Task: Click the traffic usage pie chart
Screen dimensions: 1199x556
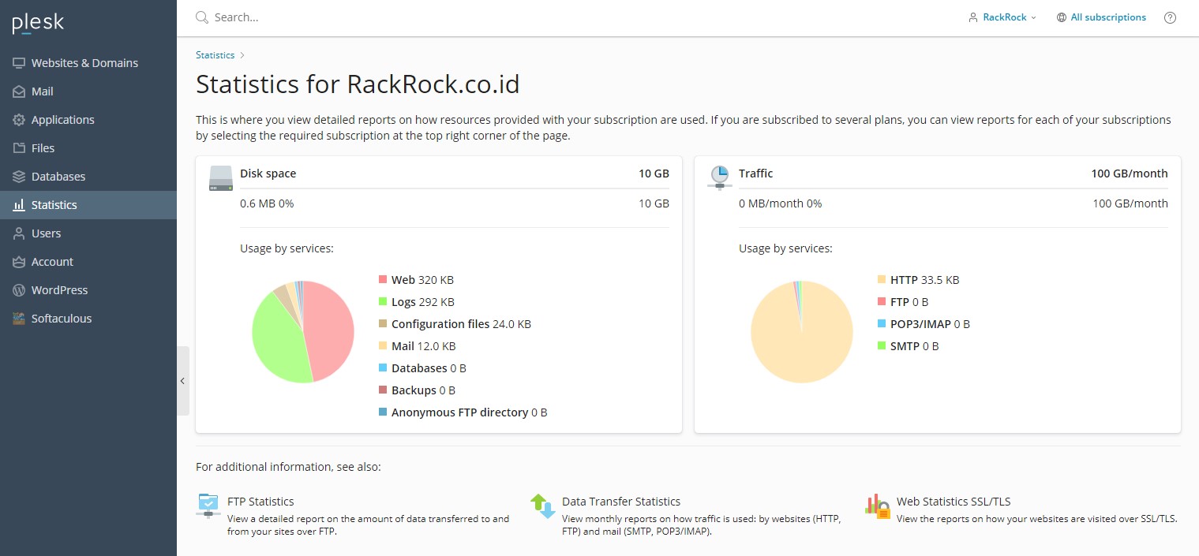Action: tap(802, 332)
